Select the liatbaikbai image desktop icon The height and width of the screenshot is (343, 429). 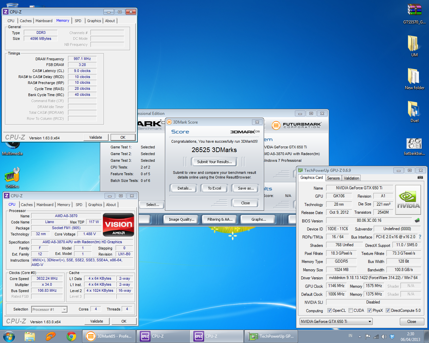tap(415, 147)
